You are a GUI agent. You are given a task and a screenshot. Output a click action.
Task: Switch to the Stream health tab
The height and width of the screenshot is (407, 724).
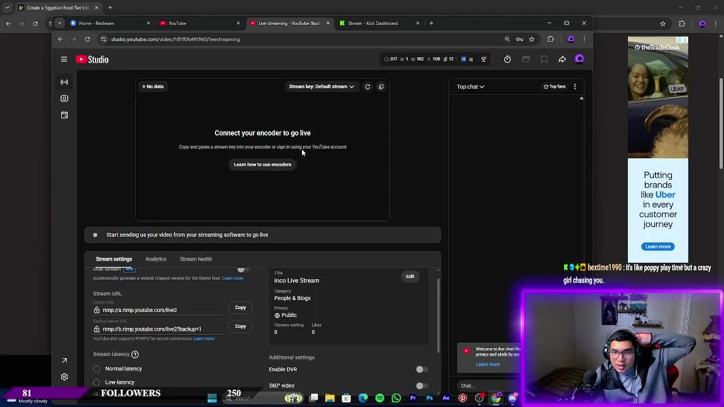pyautogui.click(x=196, y=259)
